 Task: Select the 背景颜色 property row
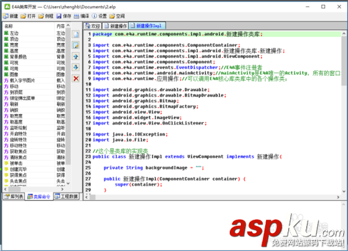tap(34, 57)
